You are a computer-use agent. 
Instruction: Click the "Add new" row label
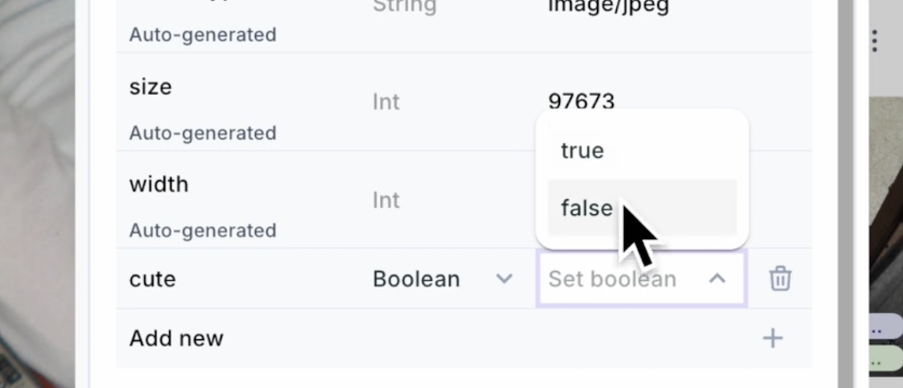pyautogui.click(x=176, y=338)
